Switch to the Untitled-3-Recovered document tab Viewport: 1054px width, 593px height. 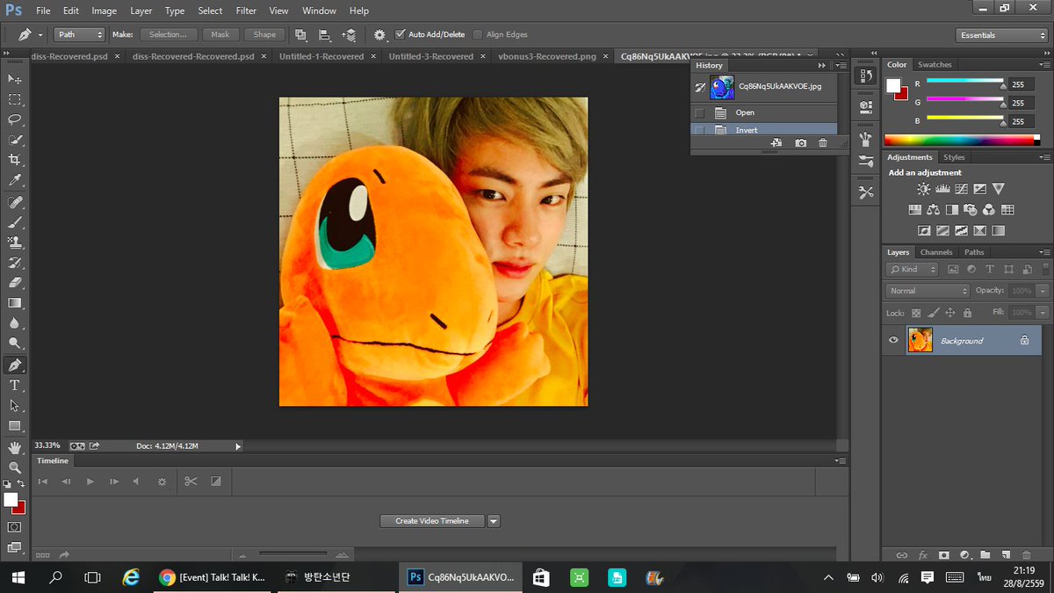tap(430, 56)
